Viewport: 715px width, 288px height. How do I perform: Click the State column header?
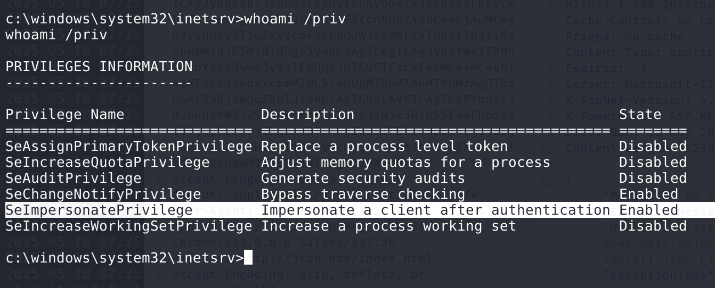[x=640, y=115]
